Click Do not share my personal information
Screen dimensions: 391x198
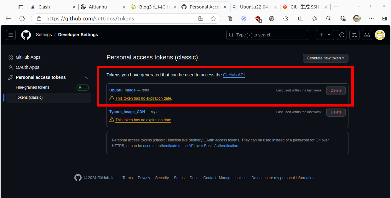coord(283,178)
